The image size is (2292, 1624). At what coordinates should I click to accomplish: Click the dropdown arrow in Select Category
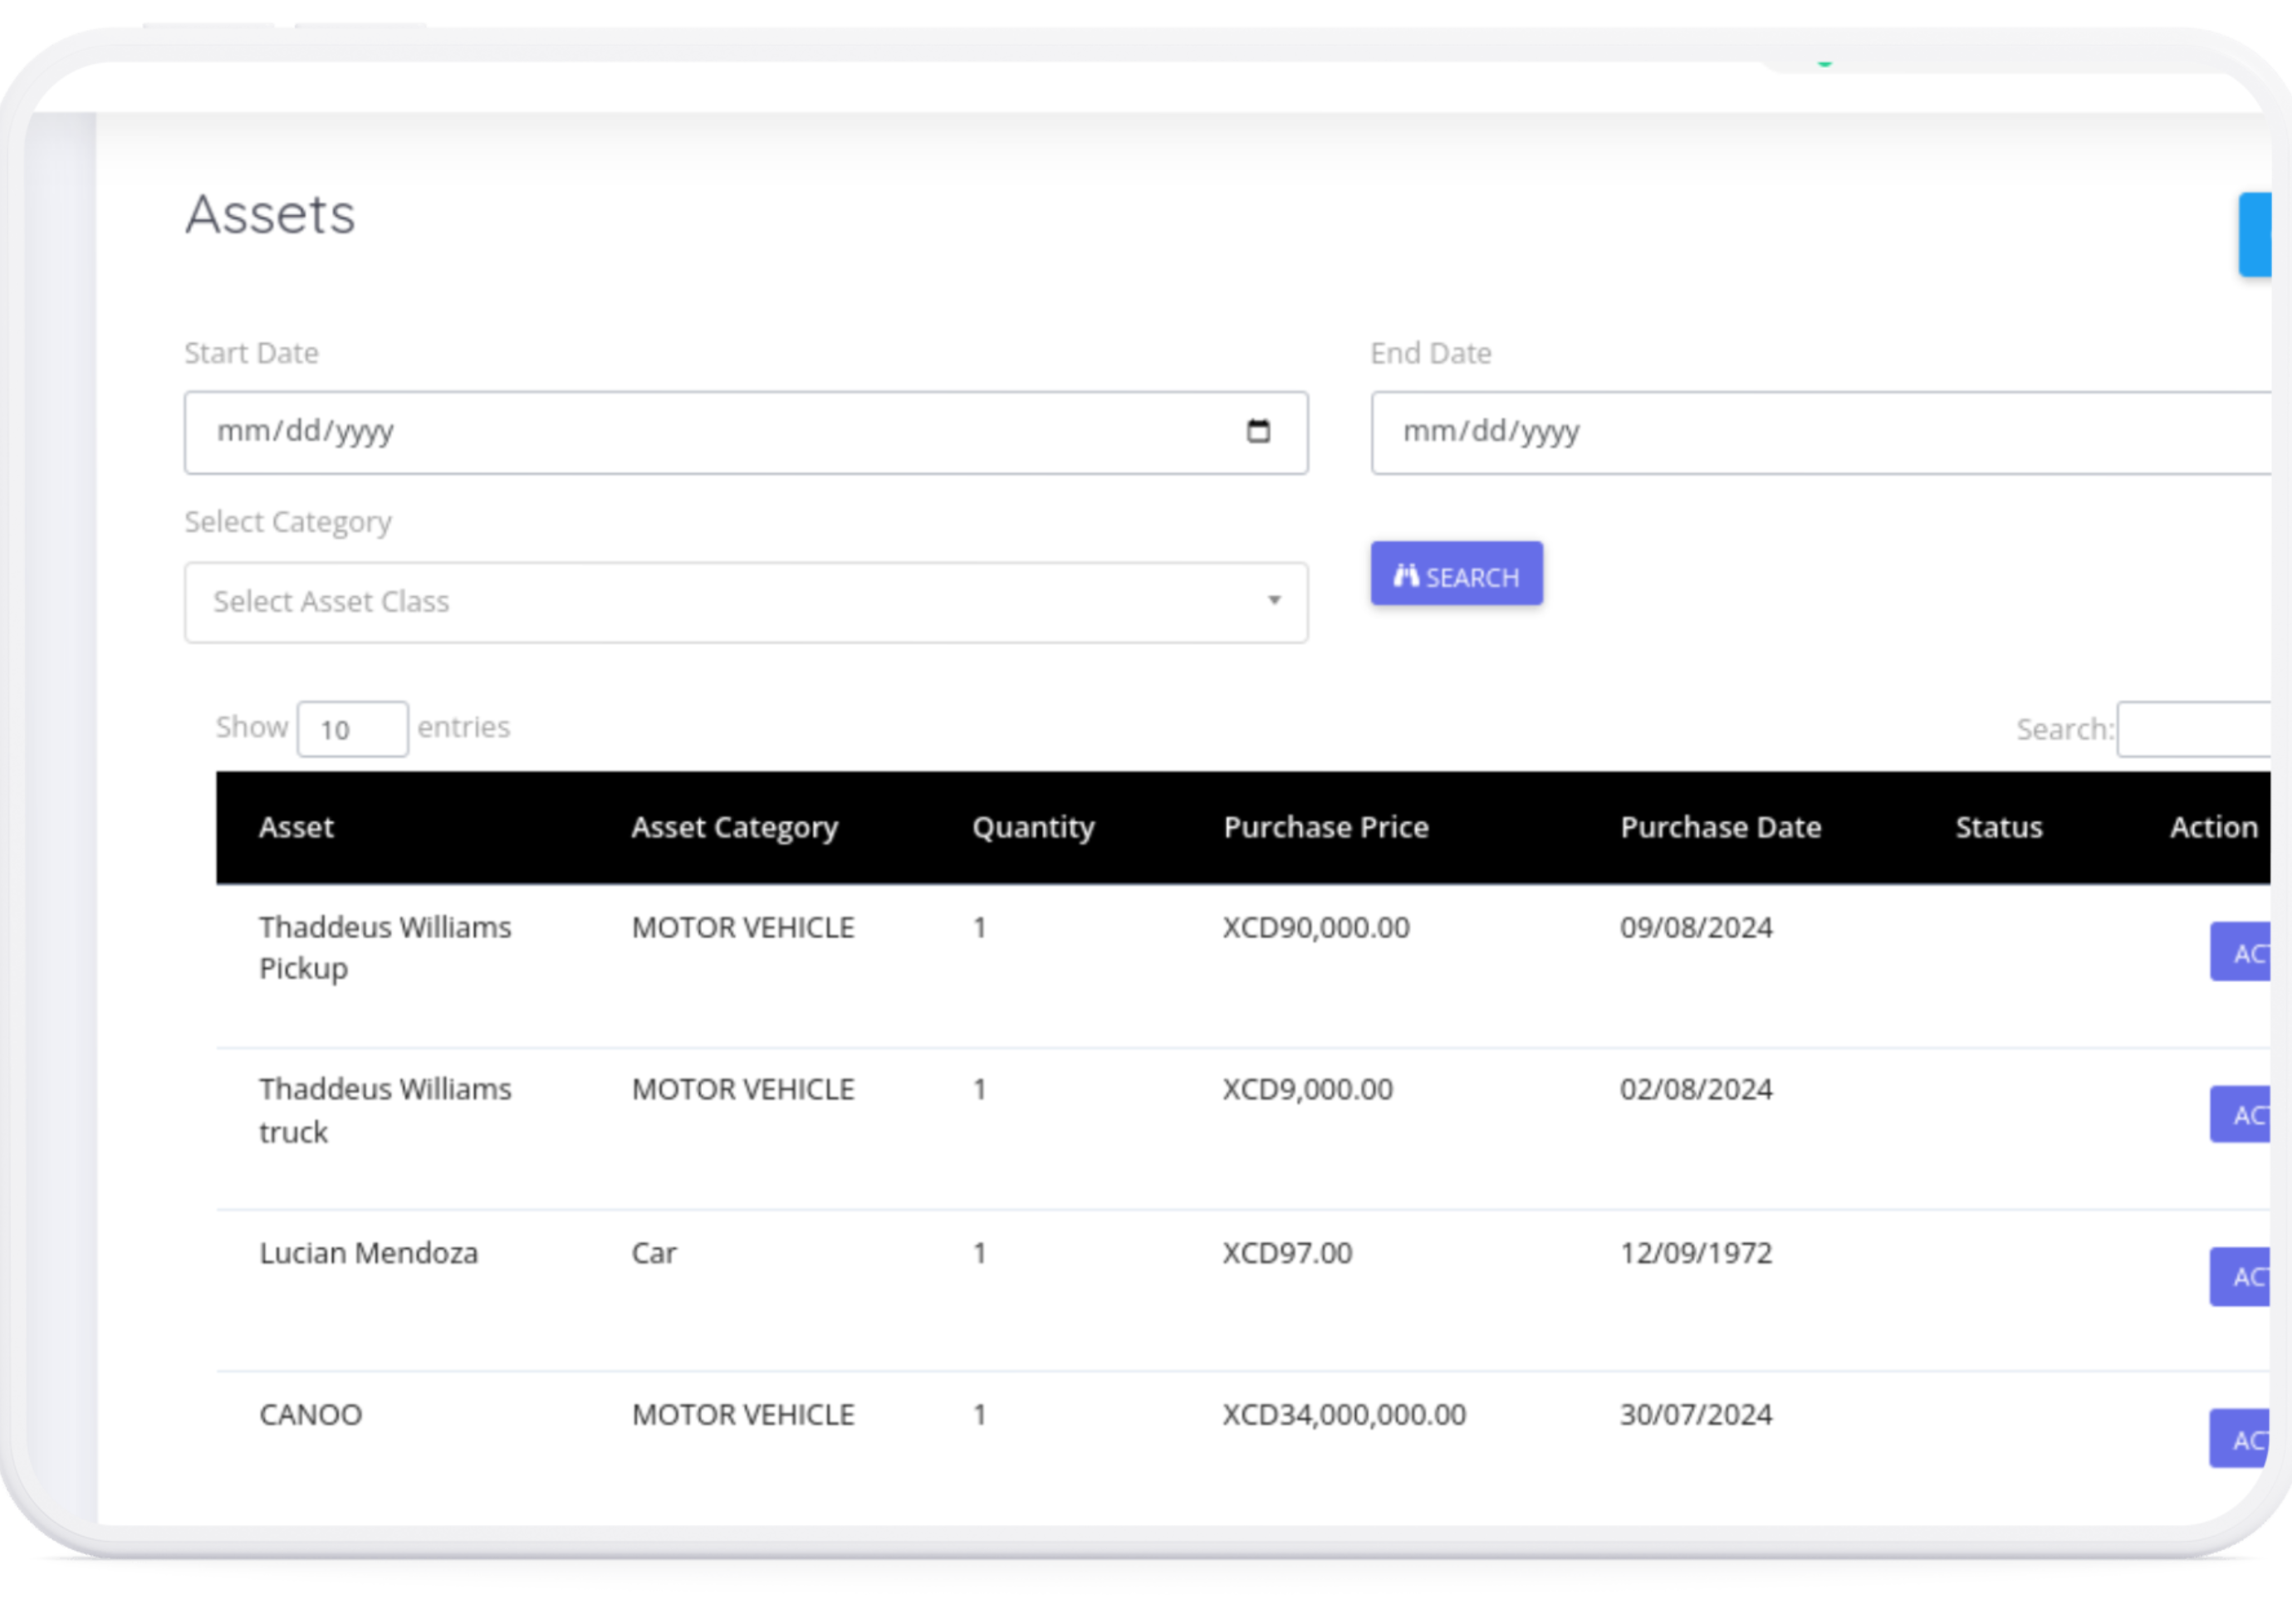point(1274,601)
